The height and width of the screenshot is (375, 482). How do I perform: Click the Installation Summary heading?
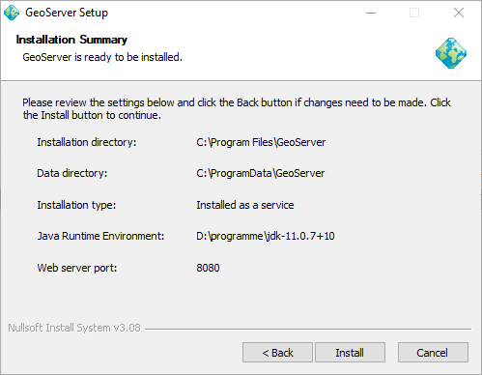(x=71, y=40)
